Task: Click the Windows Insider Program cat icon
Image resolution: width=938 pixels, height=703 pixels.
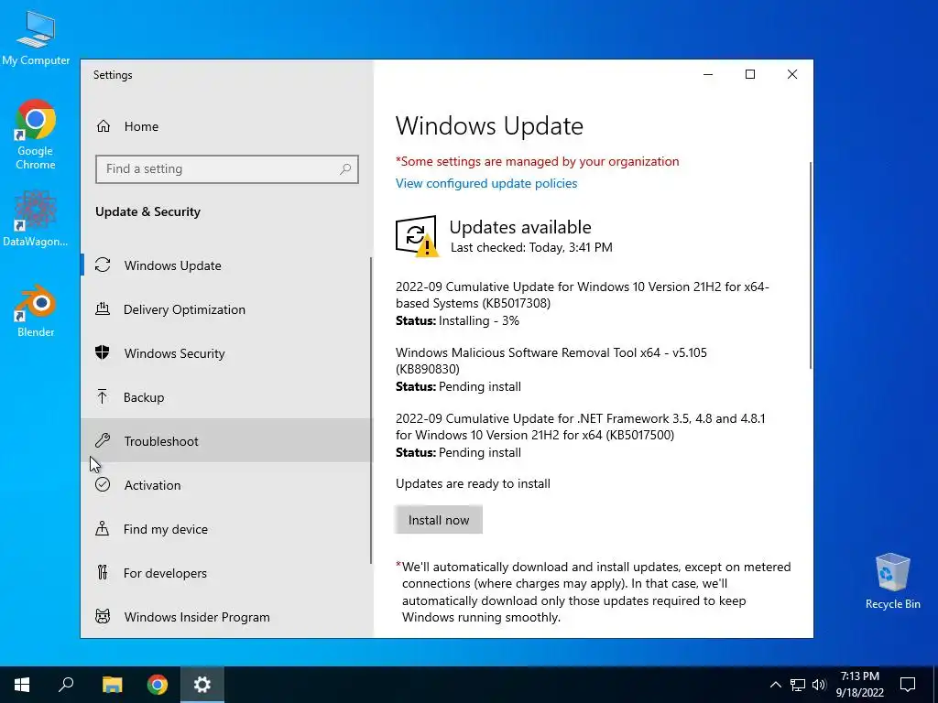Action: tap(103, 616)
